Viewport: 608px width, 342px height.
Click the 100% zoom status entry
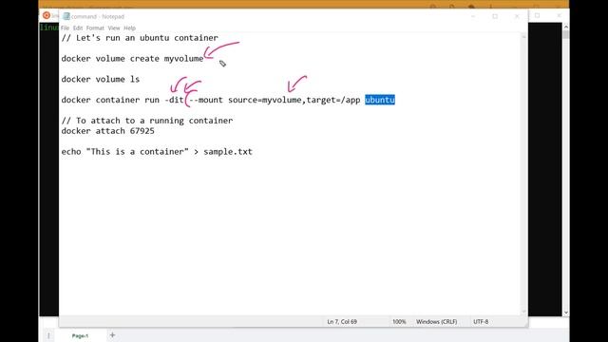click(x=399, y=321)
